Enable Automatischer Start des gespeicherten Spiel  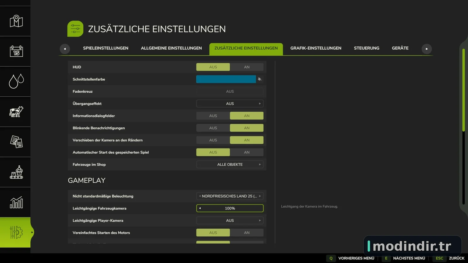(x=247, y=152)
